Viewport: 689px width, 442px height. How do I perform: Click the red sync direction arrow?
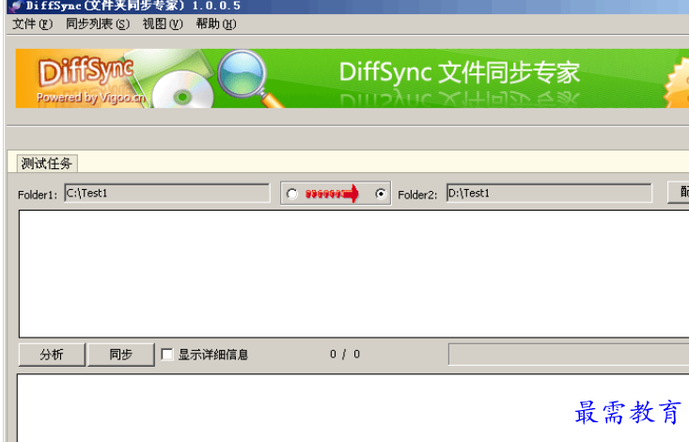332,194
